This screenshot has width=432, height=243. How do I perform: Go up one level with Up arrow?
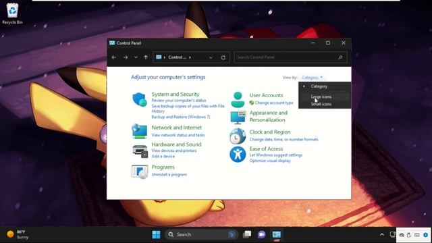(146, 57)
